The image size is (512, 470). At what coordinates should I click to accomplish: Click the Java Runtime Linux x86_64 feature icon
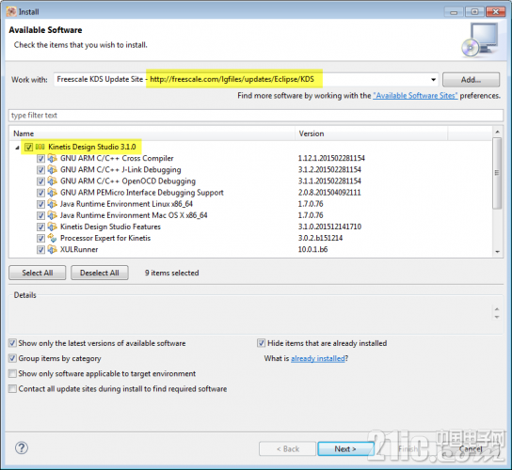53,204
